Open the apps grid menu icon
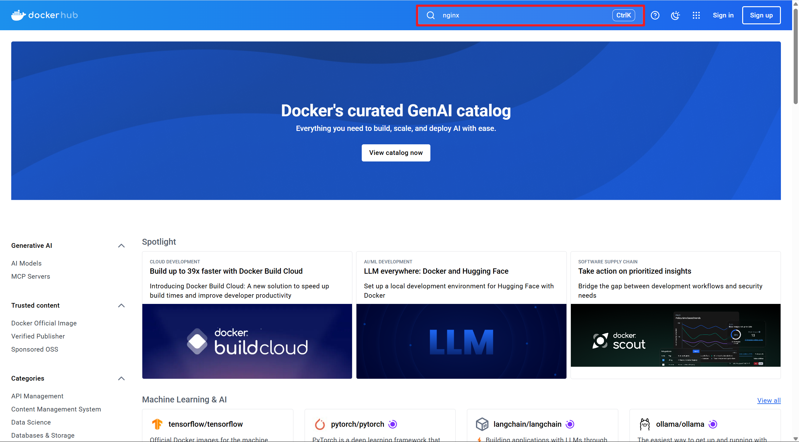Screen dimensions: 799x442 click(x=696, y=15)
